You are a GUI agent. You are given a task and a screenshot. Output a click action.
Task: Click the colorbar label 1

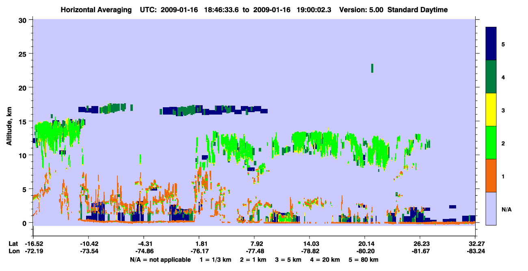click(x=503, y=176)
